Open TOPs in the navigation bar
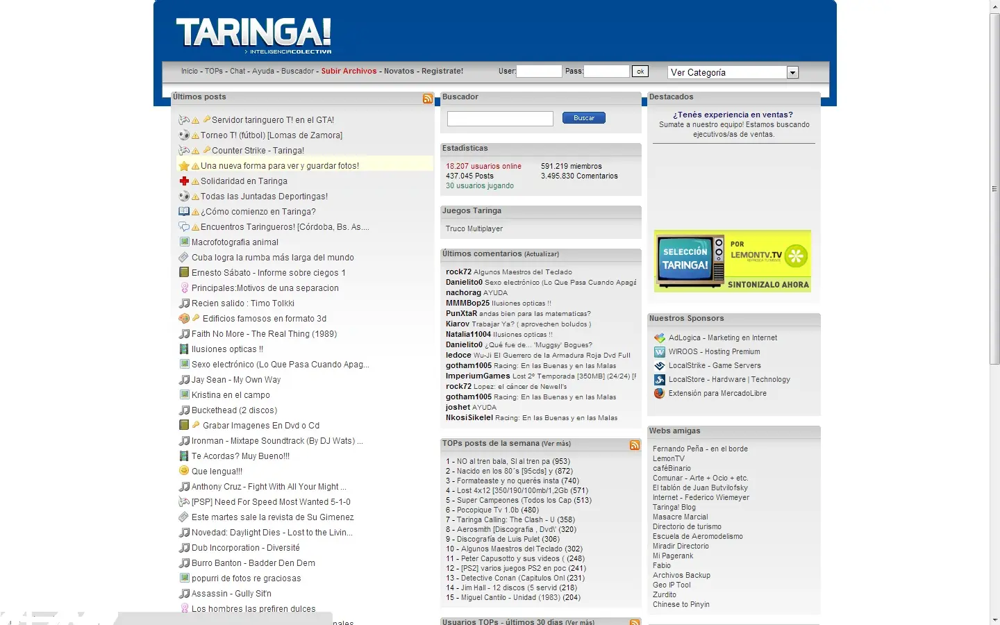 tap(214, 71)
